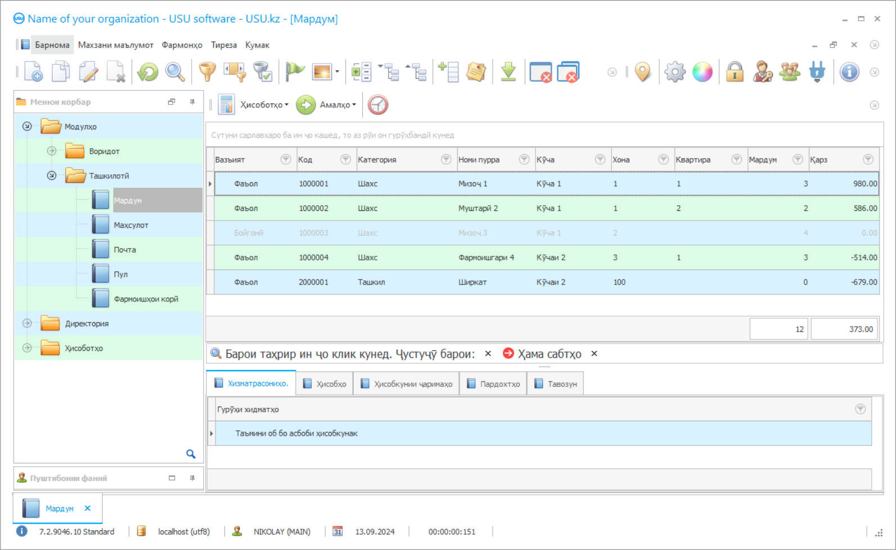Select Фармоишхои корй item
896x550 pixels.
point(146,299)
